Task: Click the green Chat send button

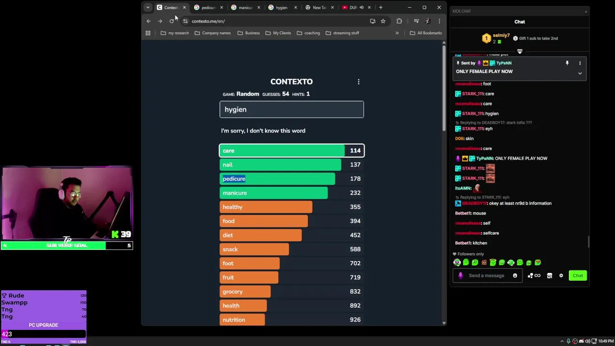Action: (578, 276)
